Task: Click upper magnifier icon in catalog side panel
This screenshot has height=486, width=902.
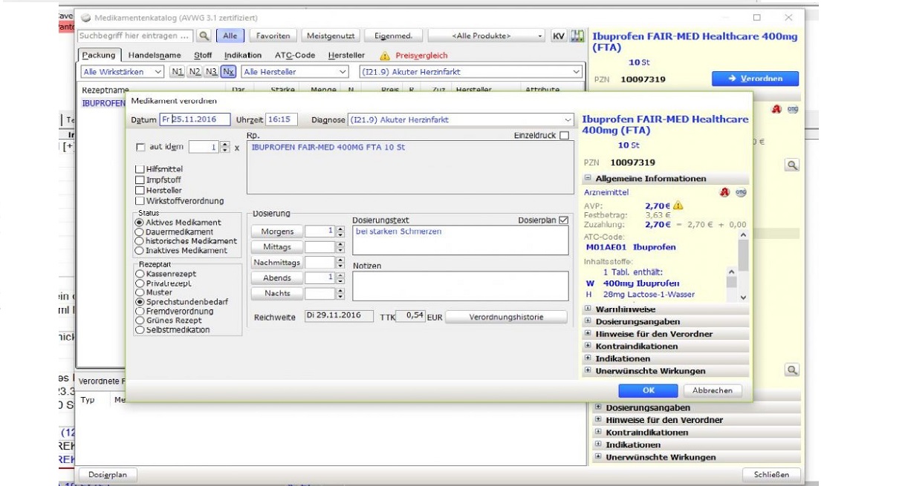Action: point(792,165)
